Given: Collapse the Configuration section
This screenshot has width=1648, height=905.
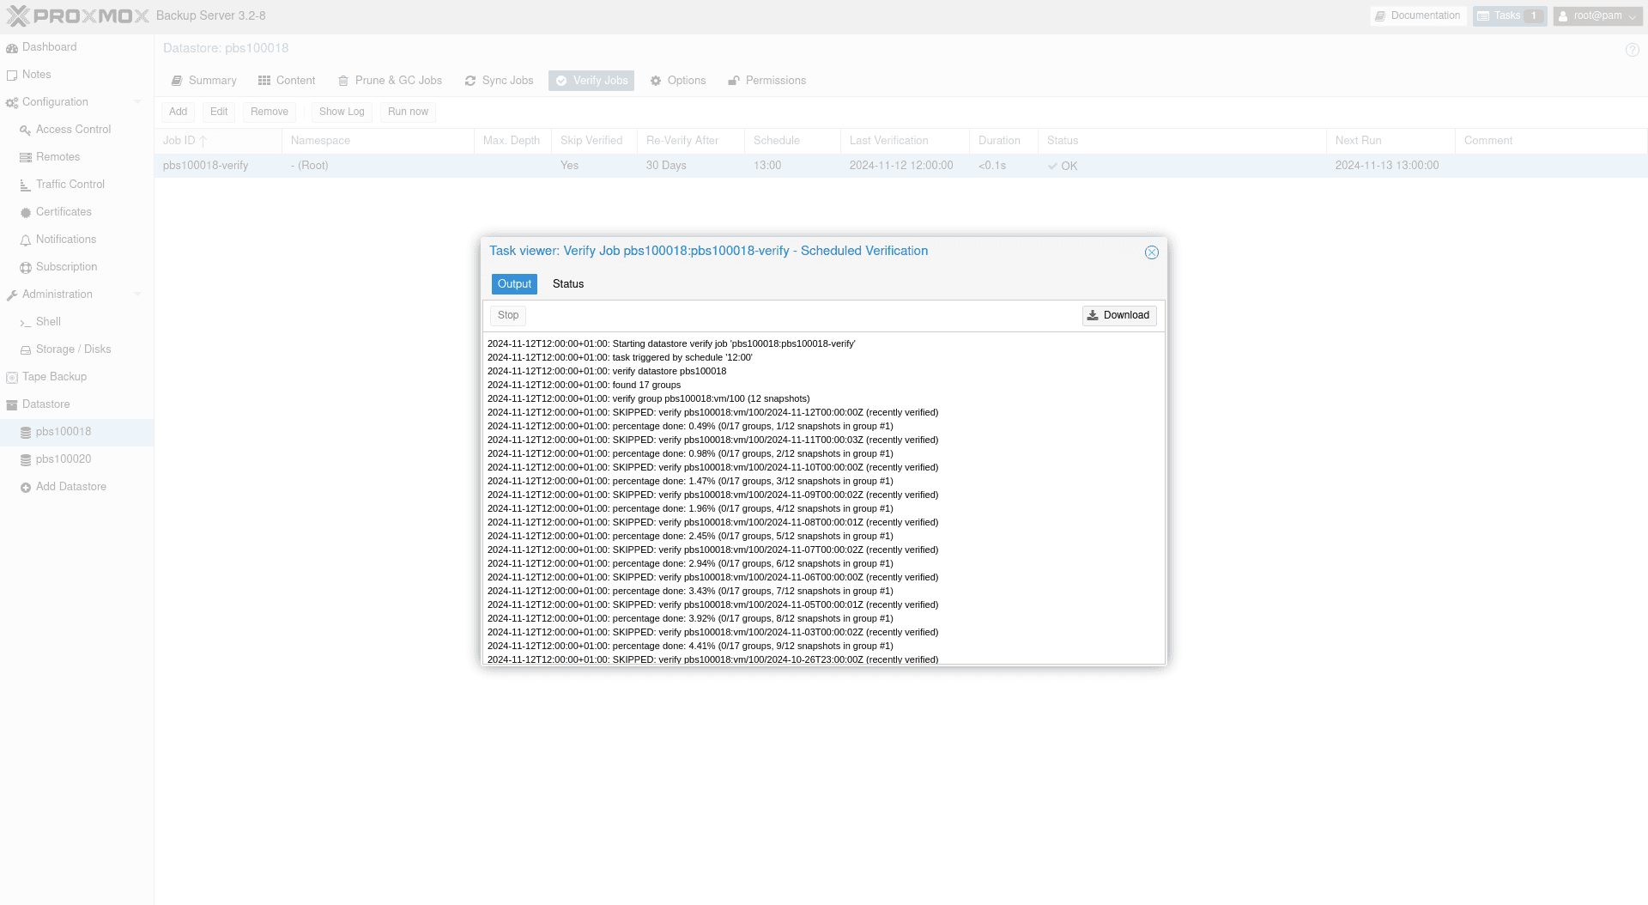Looking at the screenshot, I should tap(137, 102).
